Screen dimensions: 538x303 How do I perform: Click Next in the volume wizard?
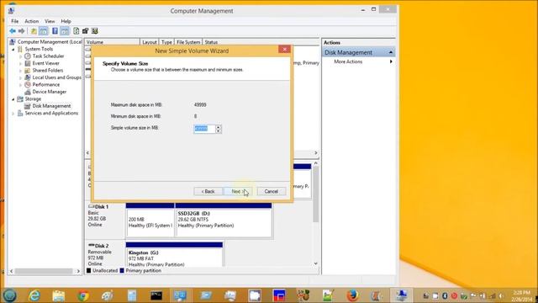(x=238, y=191)
